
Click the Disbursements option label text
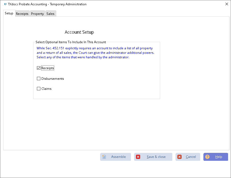coord(53,79)
